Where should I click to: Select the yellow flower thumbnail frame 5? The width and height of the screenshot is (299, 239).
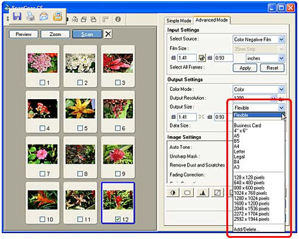80,109
